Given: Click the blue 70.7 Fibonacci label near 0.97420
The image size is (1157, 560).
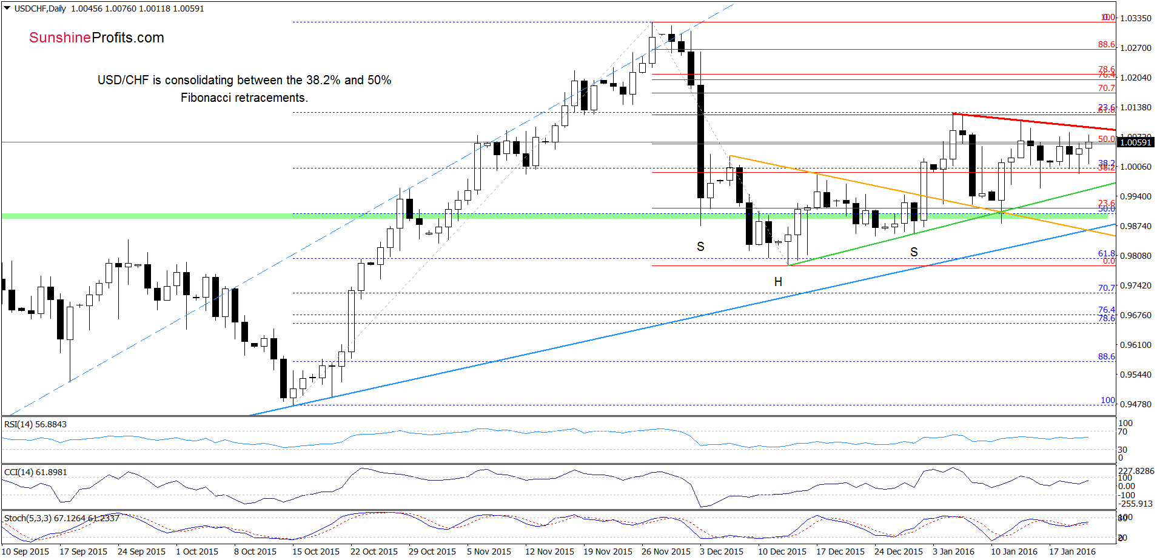Looking at the screenshot, I should (1106, 288).
